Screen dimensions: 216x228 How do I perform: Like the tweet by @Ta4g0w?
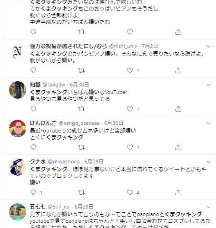[130, 109]
